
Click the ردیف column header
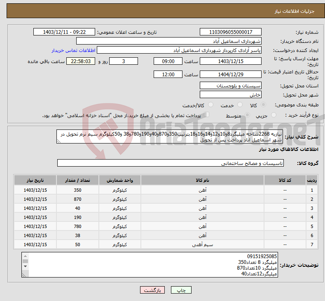312,180
